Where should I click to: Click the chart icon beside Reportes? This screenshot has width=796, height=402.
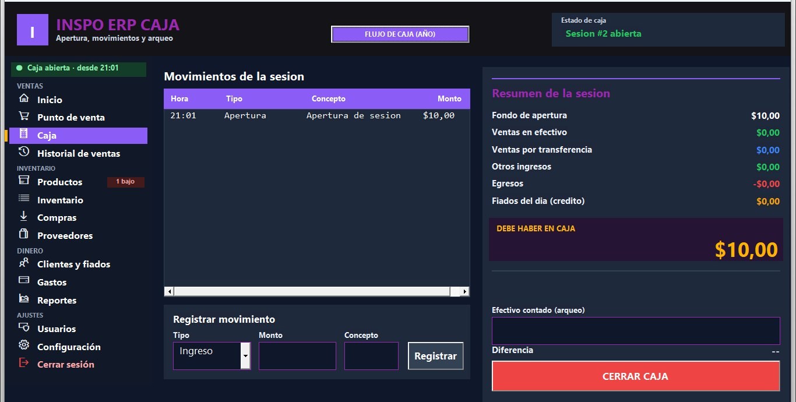coord(23,299)
